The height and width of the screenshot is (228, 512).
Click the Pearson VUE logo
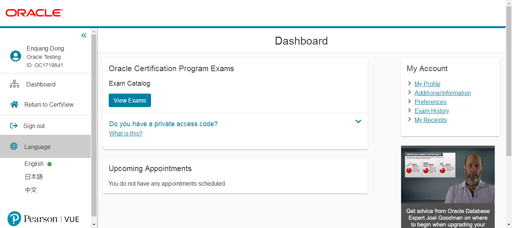(x=43, y=219)
